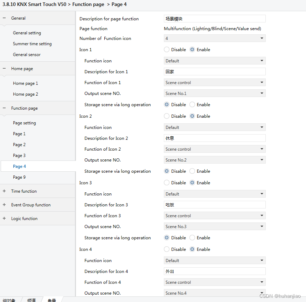Open Summer time setting page
Viewport: 306px width, 302px height.
click(x=32, y=44)
